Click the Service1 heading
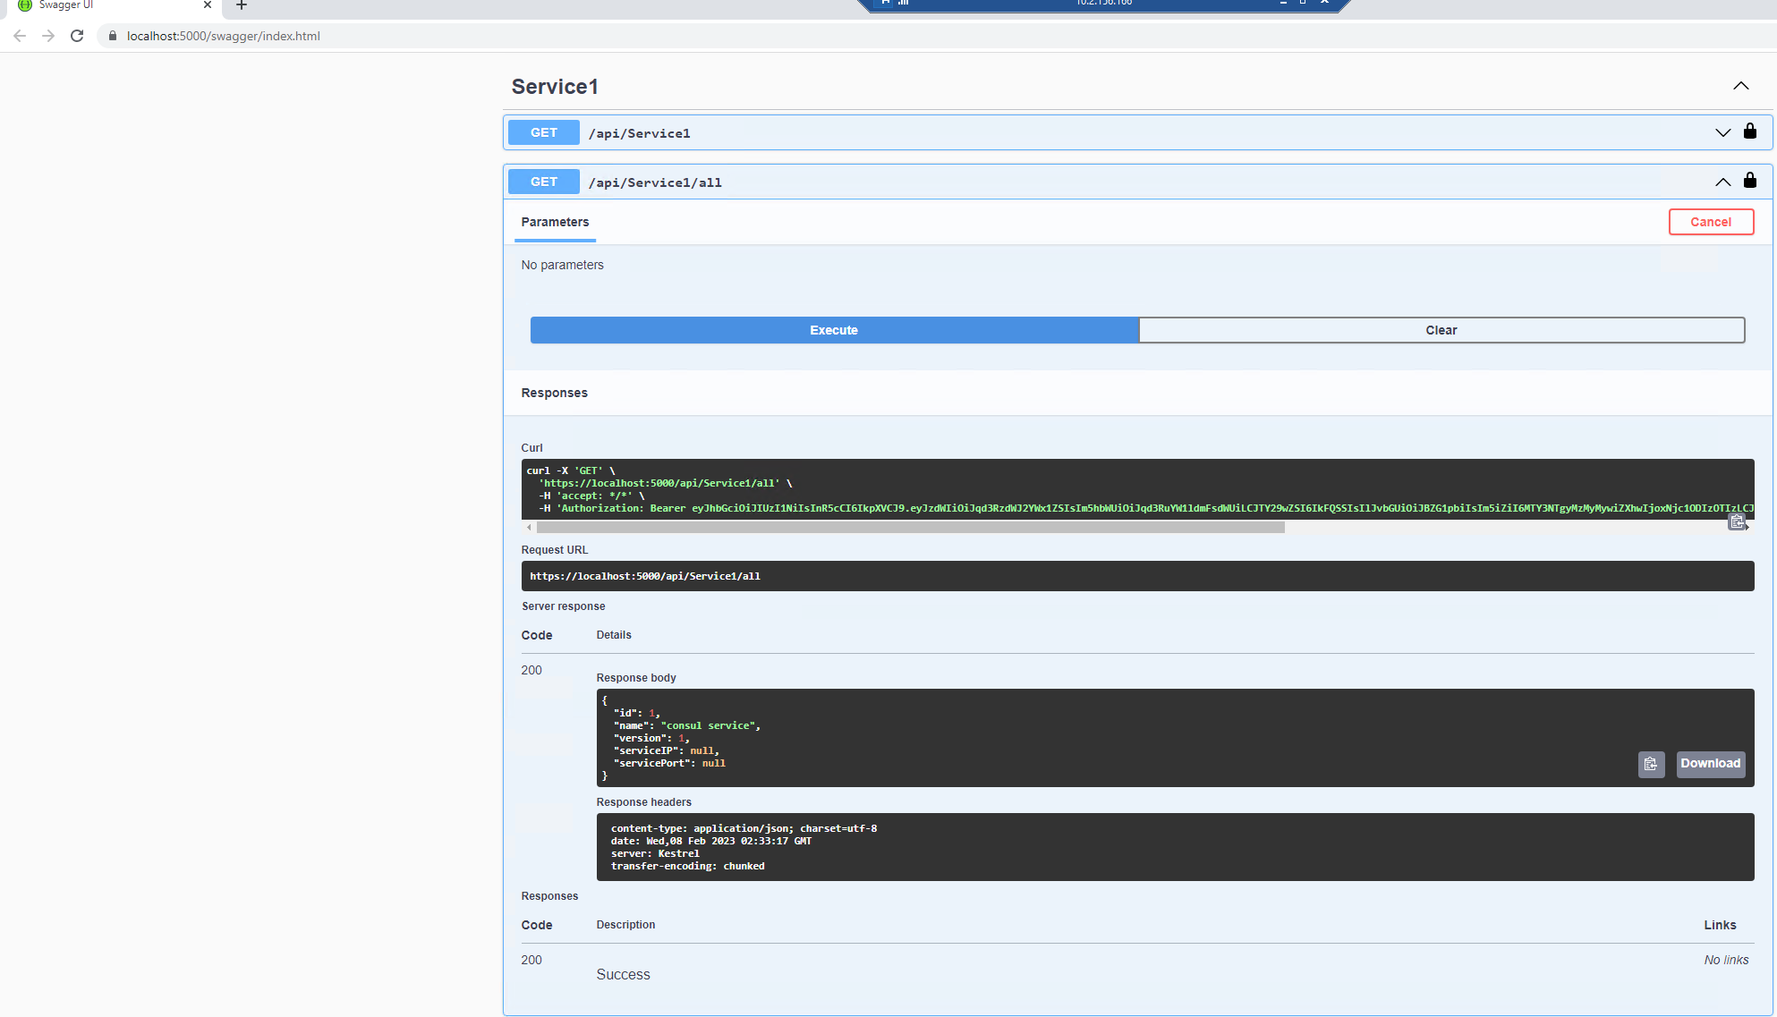 [555, 87]
